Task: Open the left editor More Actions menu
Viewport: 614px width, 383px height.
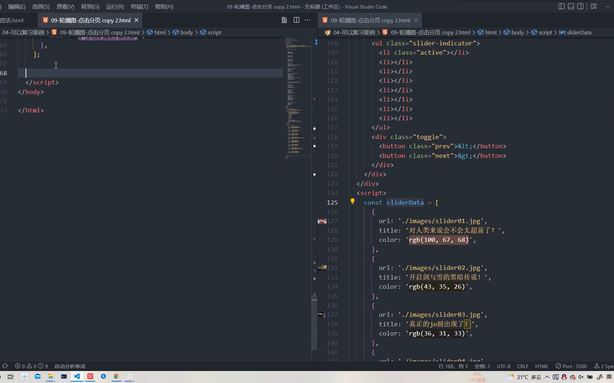Action: pos(307,20)
